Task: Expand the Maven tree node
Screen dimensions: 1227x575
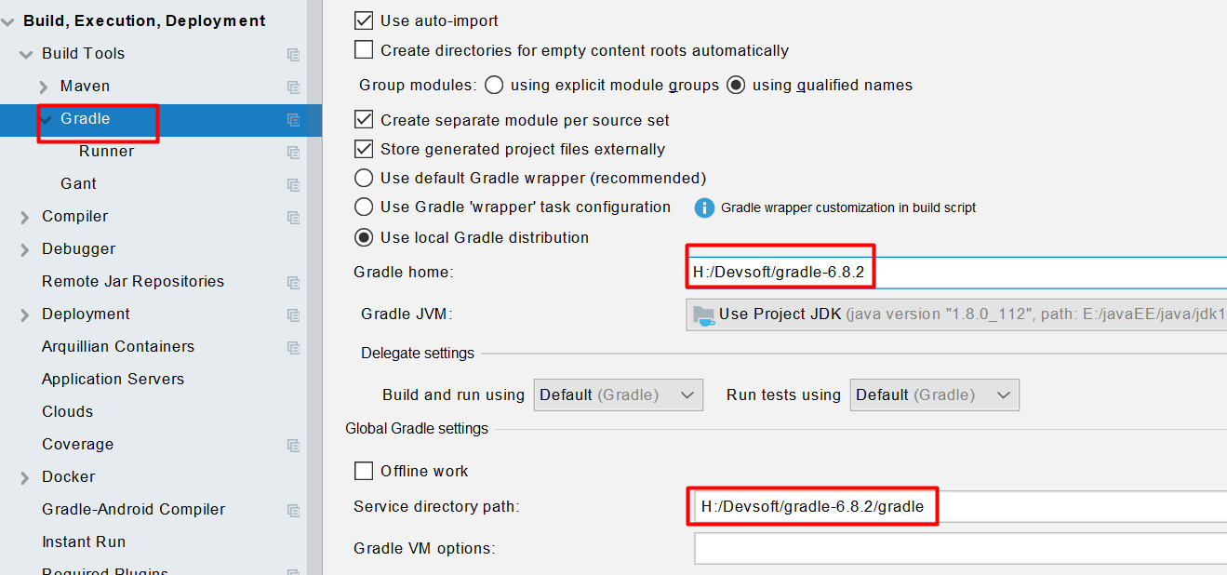Action: coord(44,87)
